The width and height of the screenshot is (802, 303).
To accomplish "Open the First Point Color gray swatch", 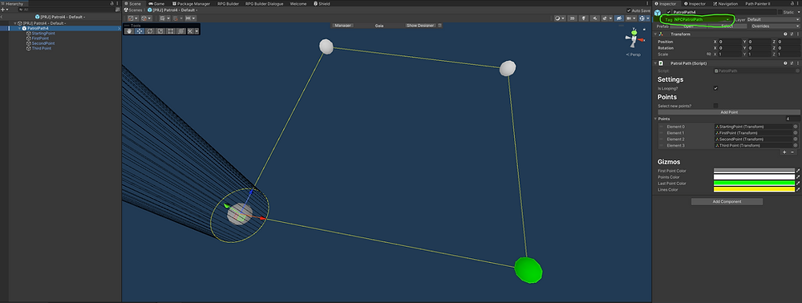I will click(754, 171).
